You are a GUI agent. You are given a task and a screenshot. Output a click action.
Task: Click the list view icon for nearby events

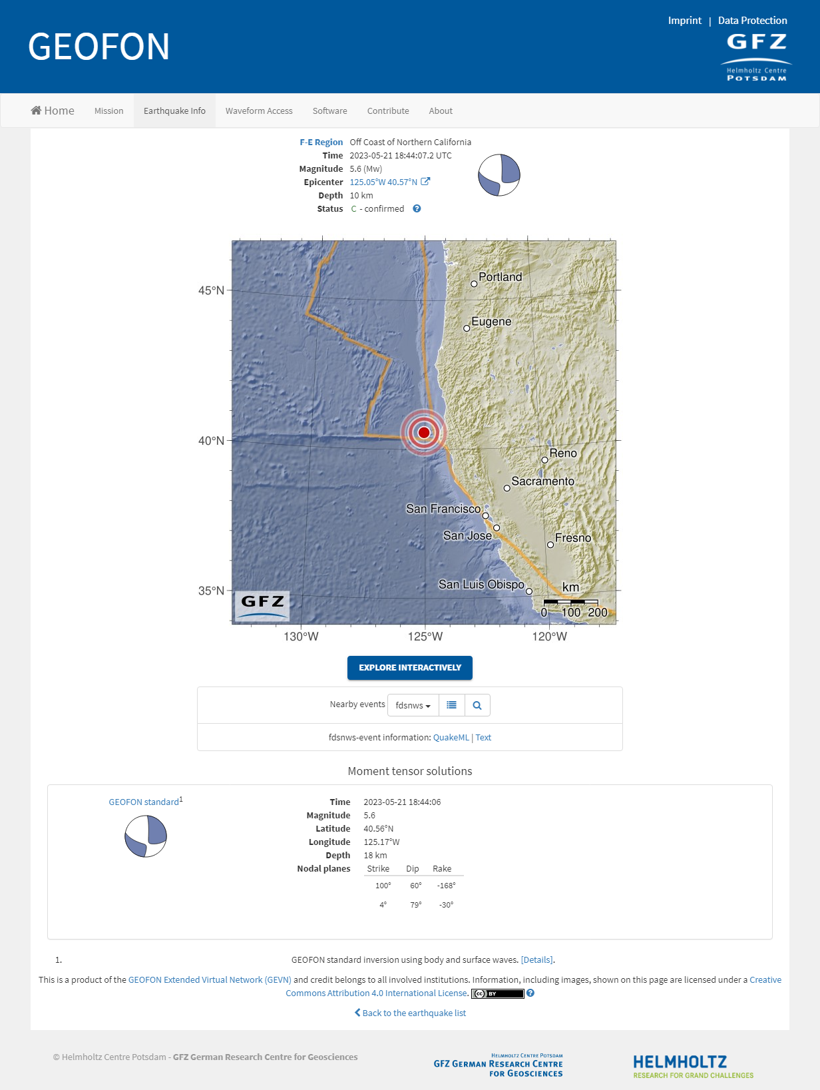pyautogui.click(x=451, y=705)
